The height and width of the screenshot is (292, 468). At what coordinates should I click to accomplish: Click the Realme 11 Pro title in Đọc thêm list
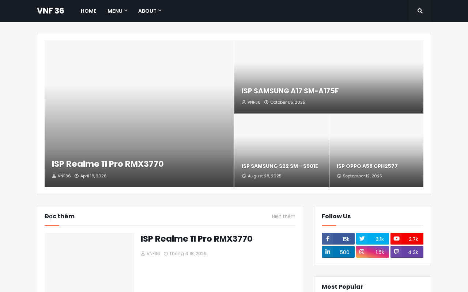(x=197, y=239)
